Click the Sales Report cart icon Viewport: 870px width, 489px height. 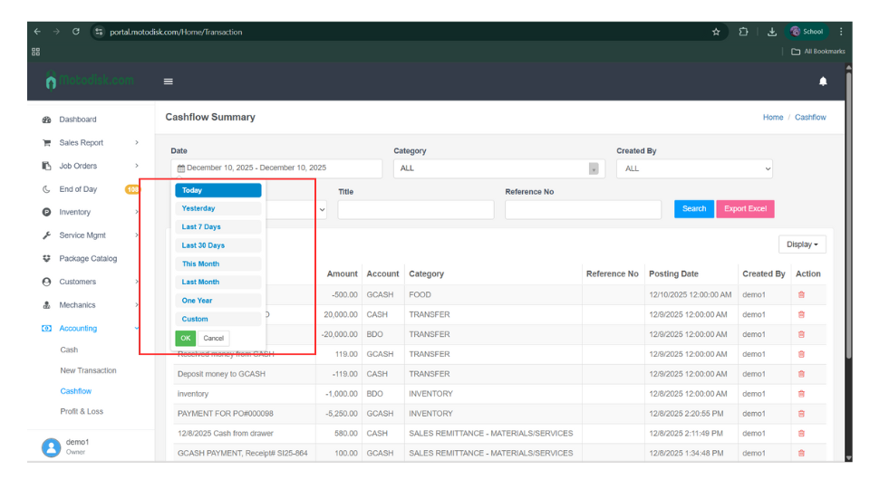46,143
